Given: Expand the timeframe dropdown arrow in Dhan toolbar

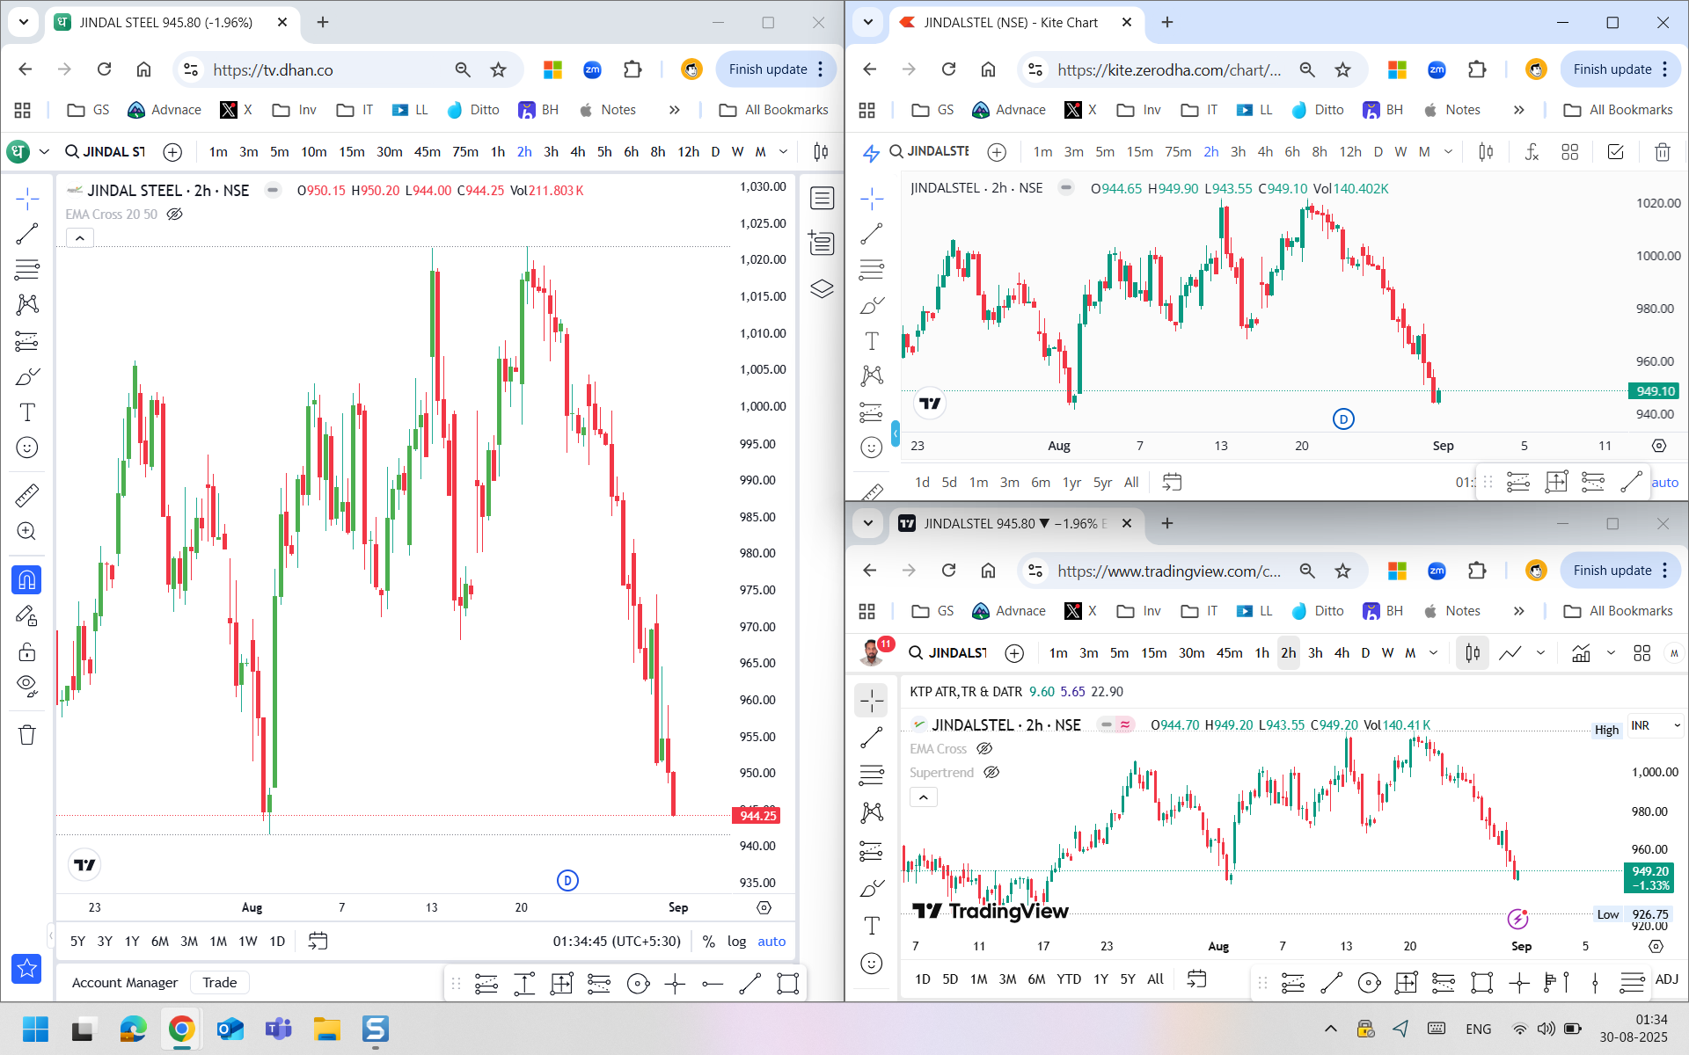Looking at the screenshot, I should (x=783, y=152).
